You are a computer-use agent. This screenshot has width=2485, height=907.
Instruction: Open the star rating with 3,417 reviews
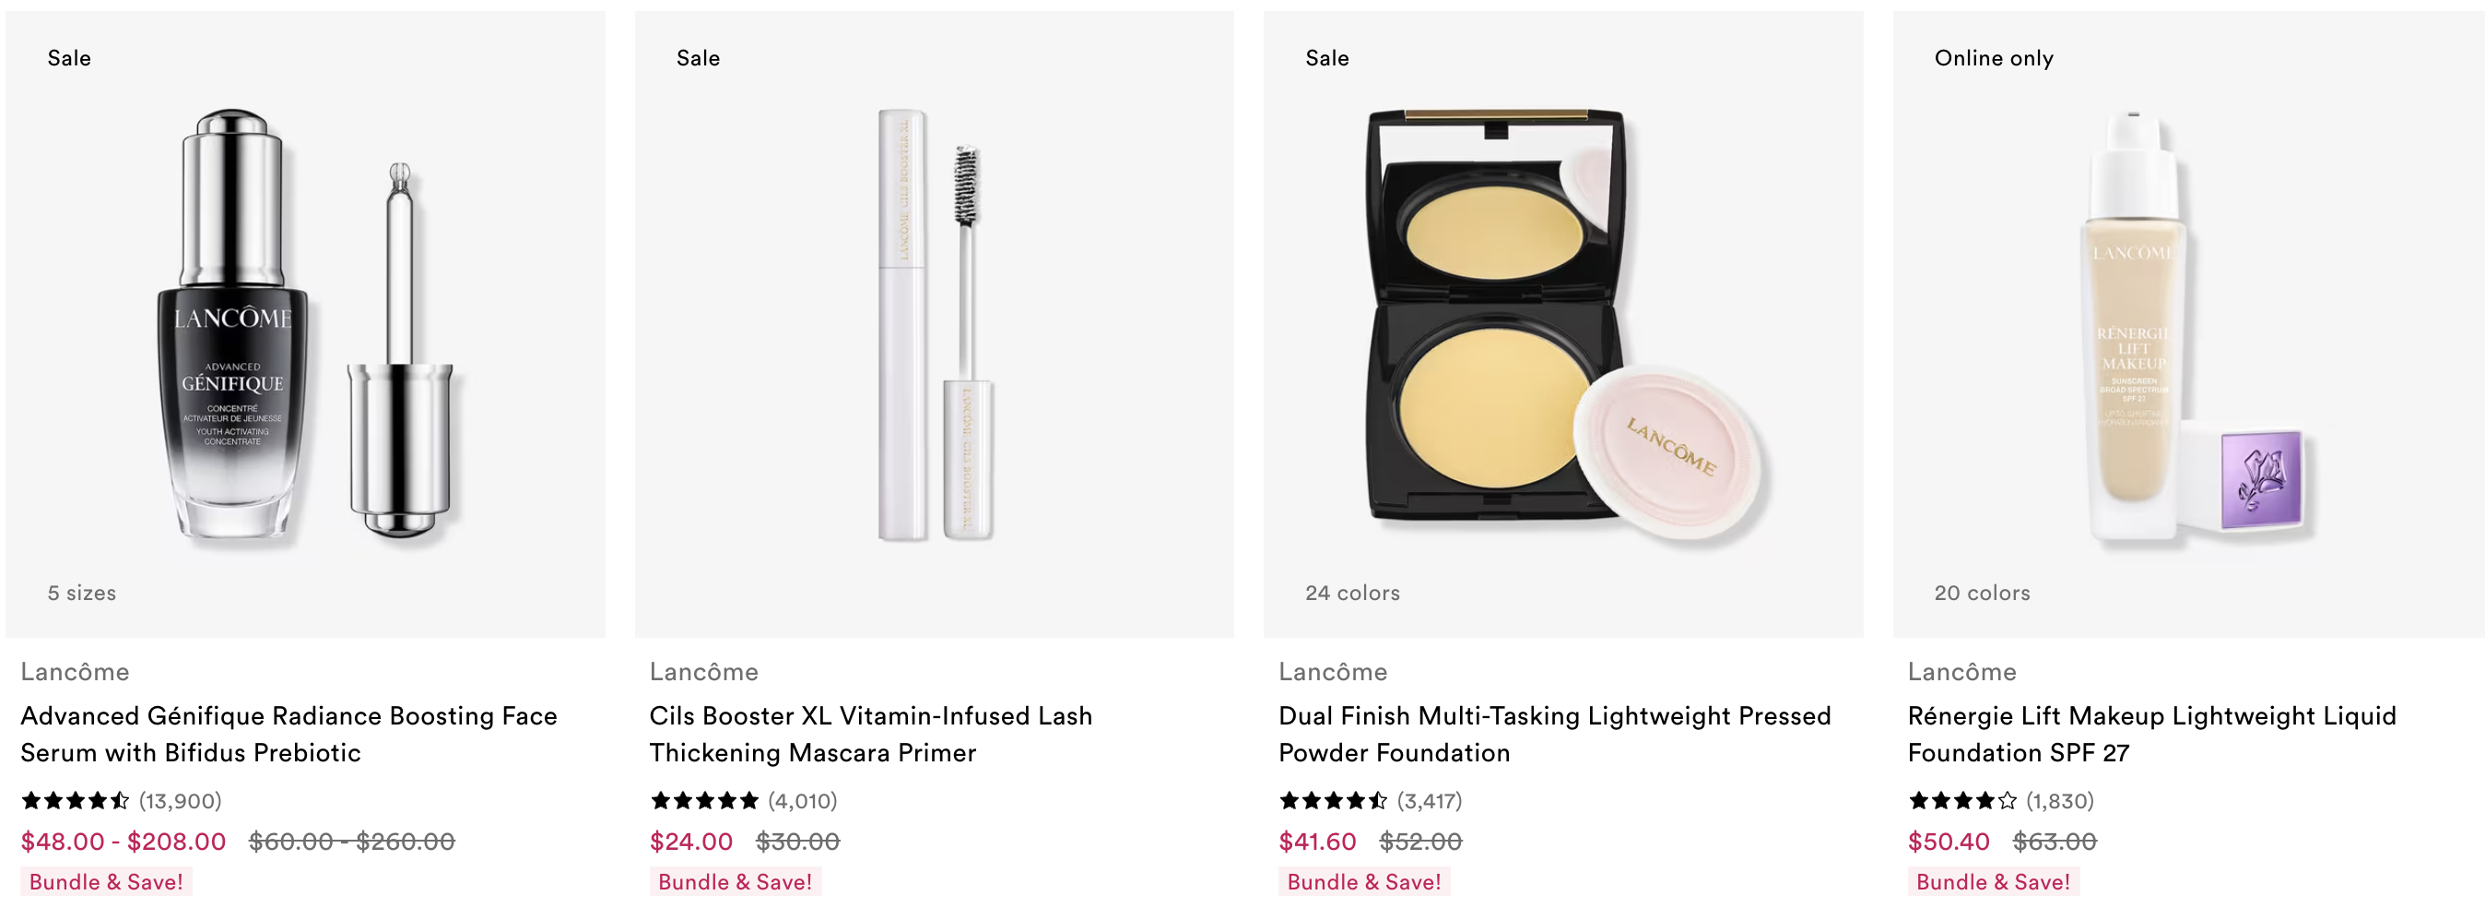tap(1371, 800)
